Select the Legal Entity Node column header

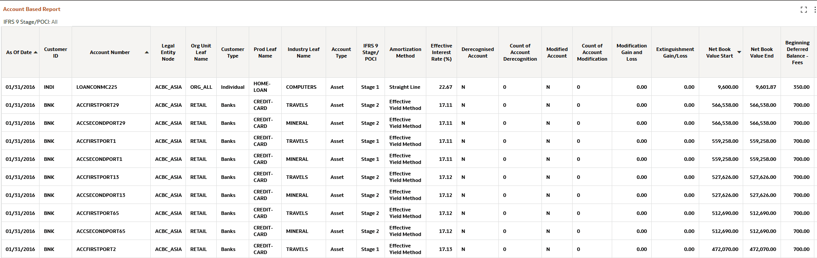[168, 52]
